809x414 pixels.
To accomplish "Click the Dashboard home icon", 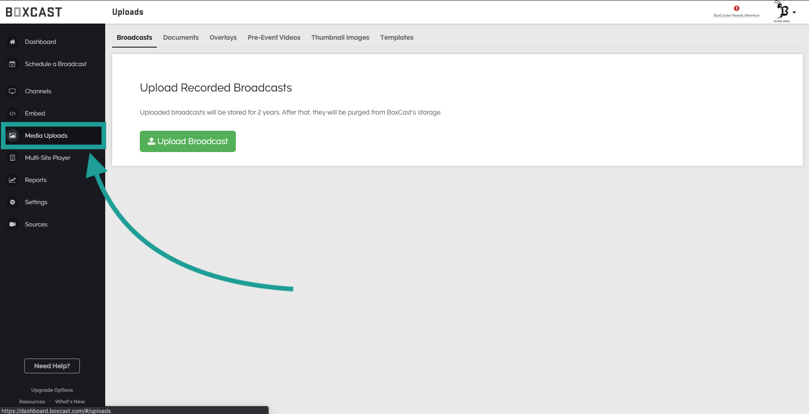I will [12, 42].
